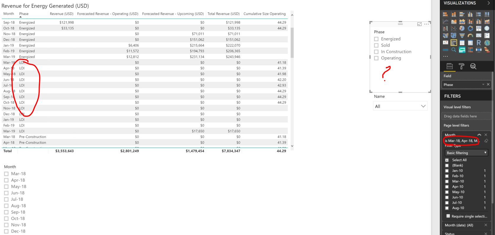Remove the Phase field from well
This screenshot has height=235, width=495.
coord(488,85)
